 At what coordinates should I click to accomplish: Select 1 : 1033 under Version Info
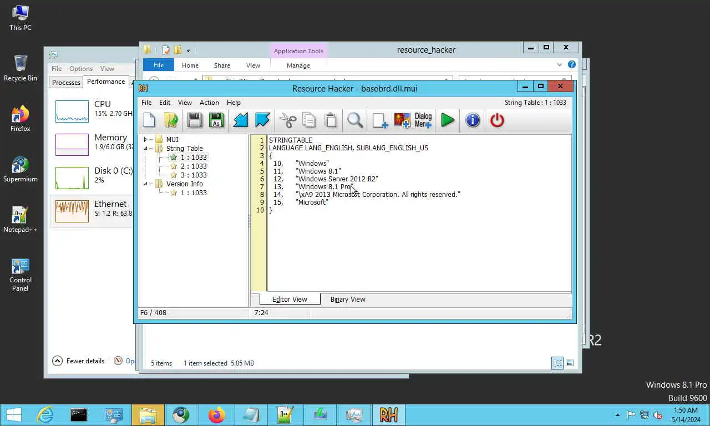[193, 193]
